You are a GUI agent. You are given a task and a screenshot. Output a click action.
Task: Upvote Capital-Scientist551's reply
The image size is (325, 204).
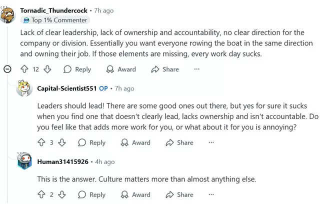[x=41, y=142]
